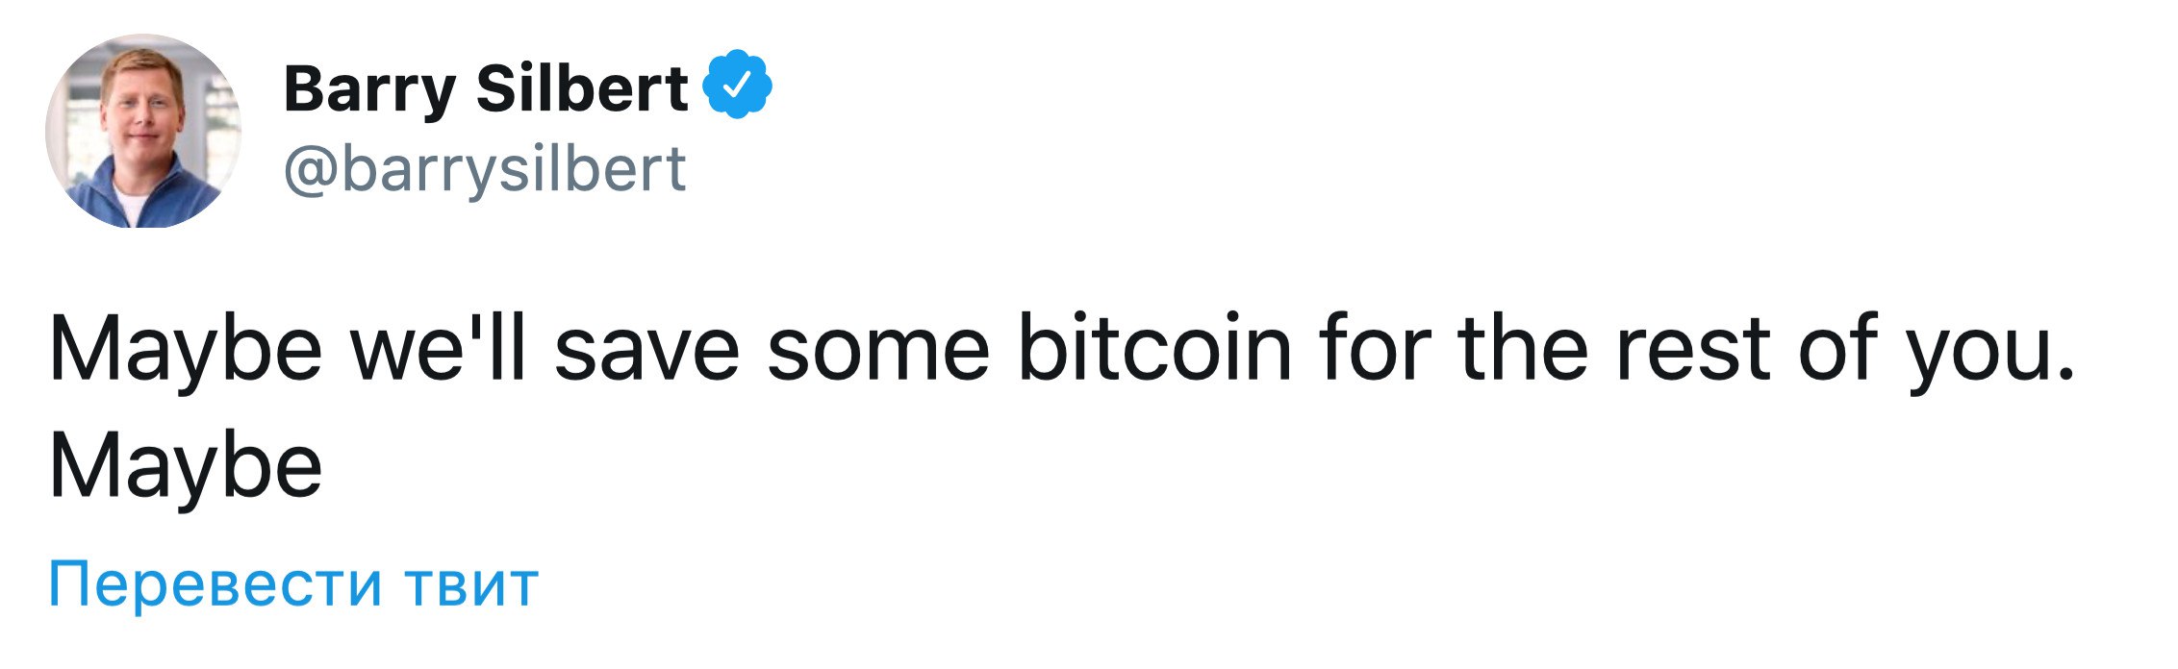Click the word we'll in the tweet

(439, 348)
